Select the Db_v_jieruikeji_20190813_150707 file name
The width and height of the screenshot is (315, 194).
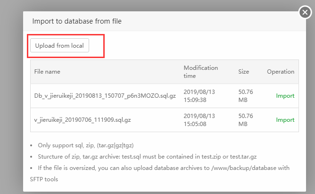[105, 96]
